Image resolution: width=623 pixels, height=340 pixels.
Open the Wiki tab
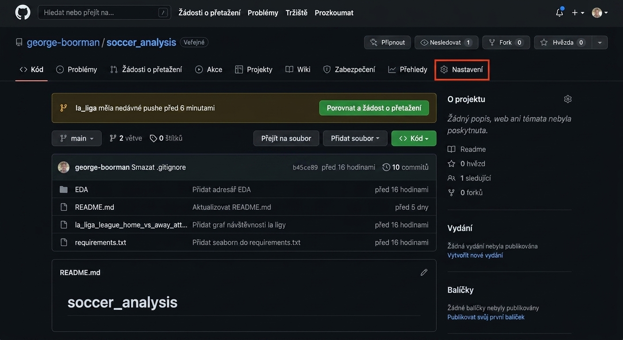298,70
